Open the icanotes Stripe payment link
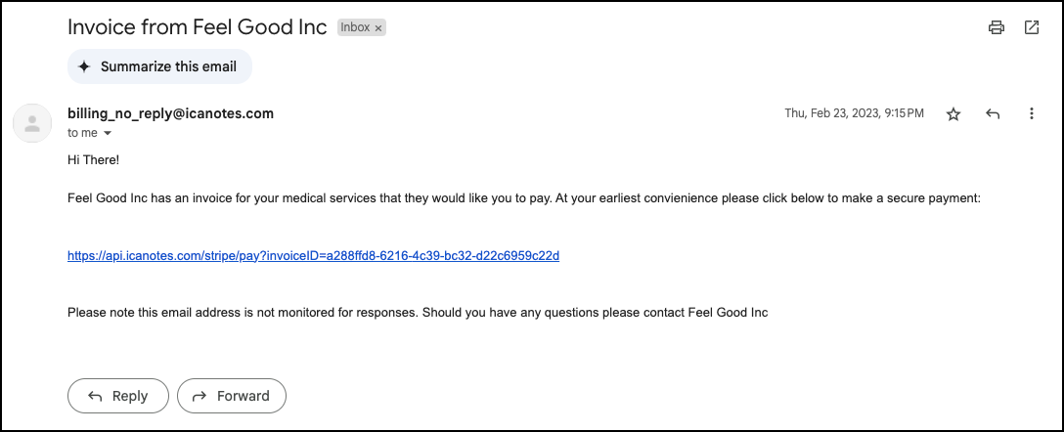This screenshot has width=1064, height=432. (313, 256)
